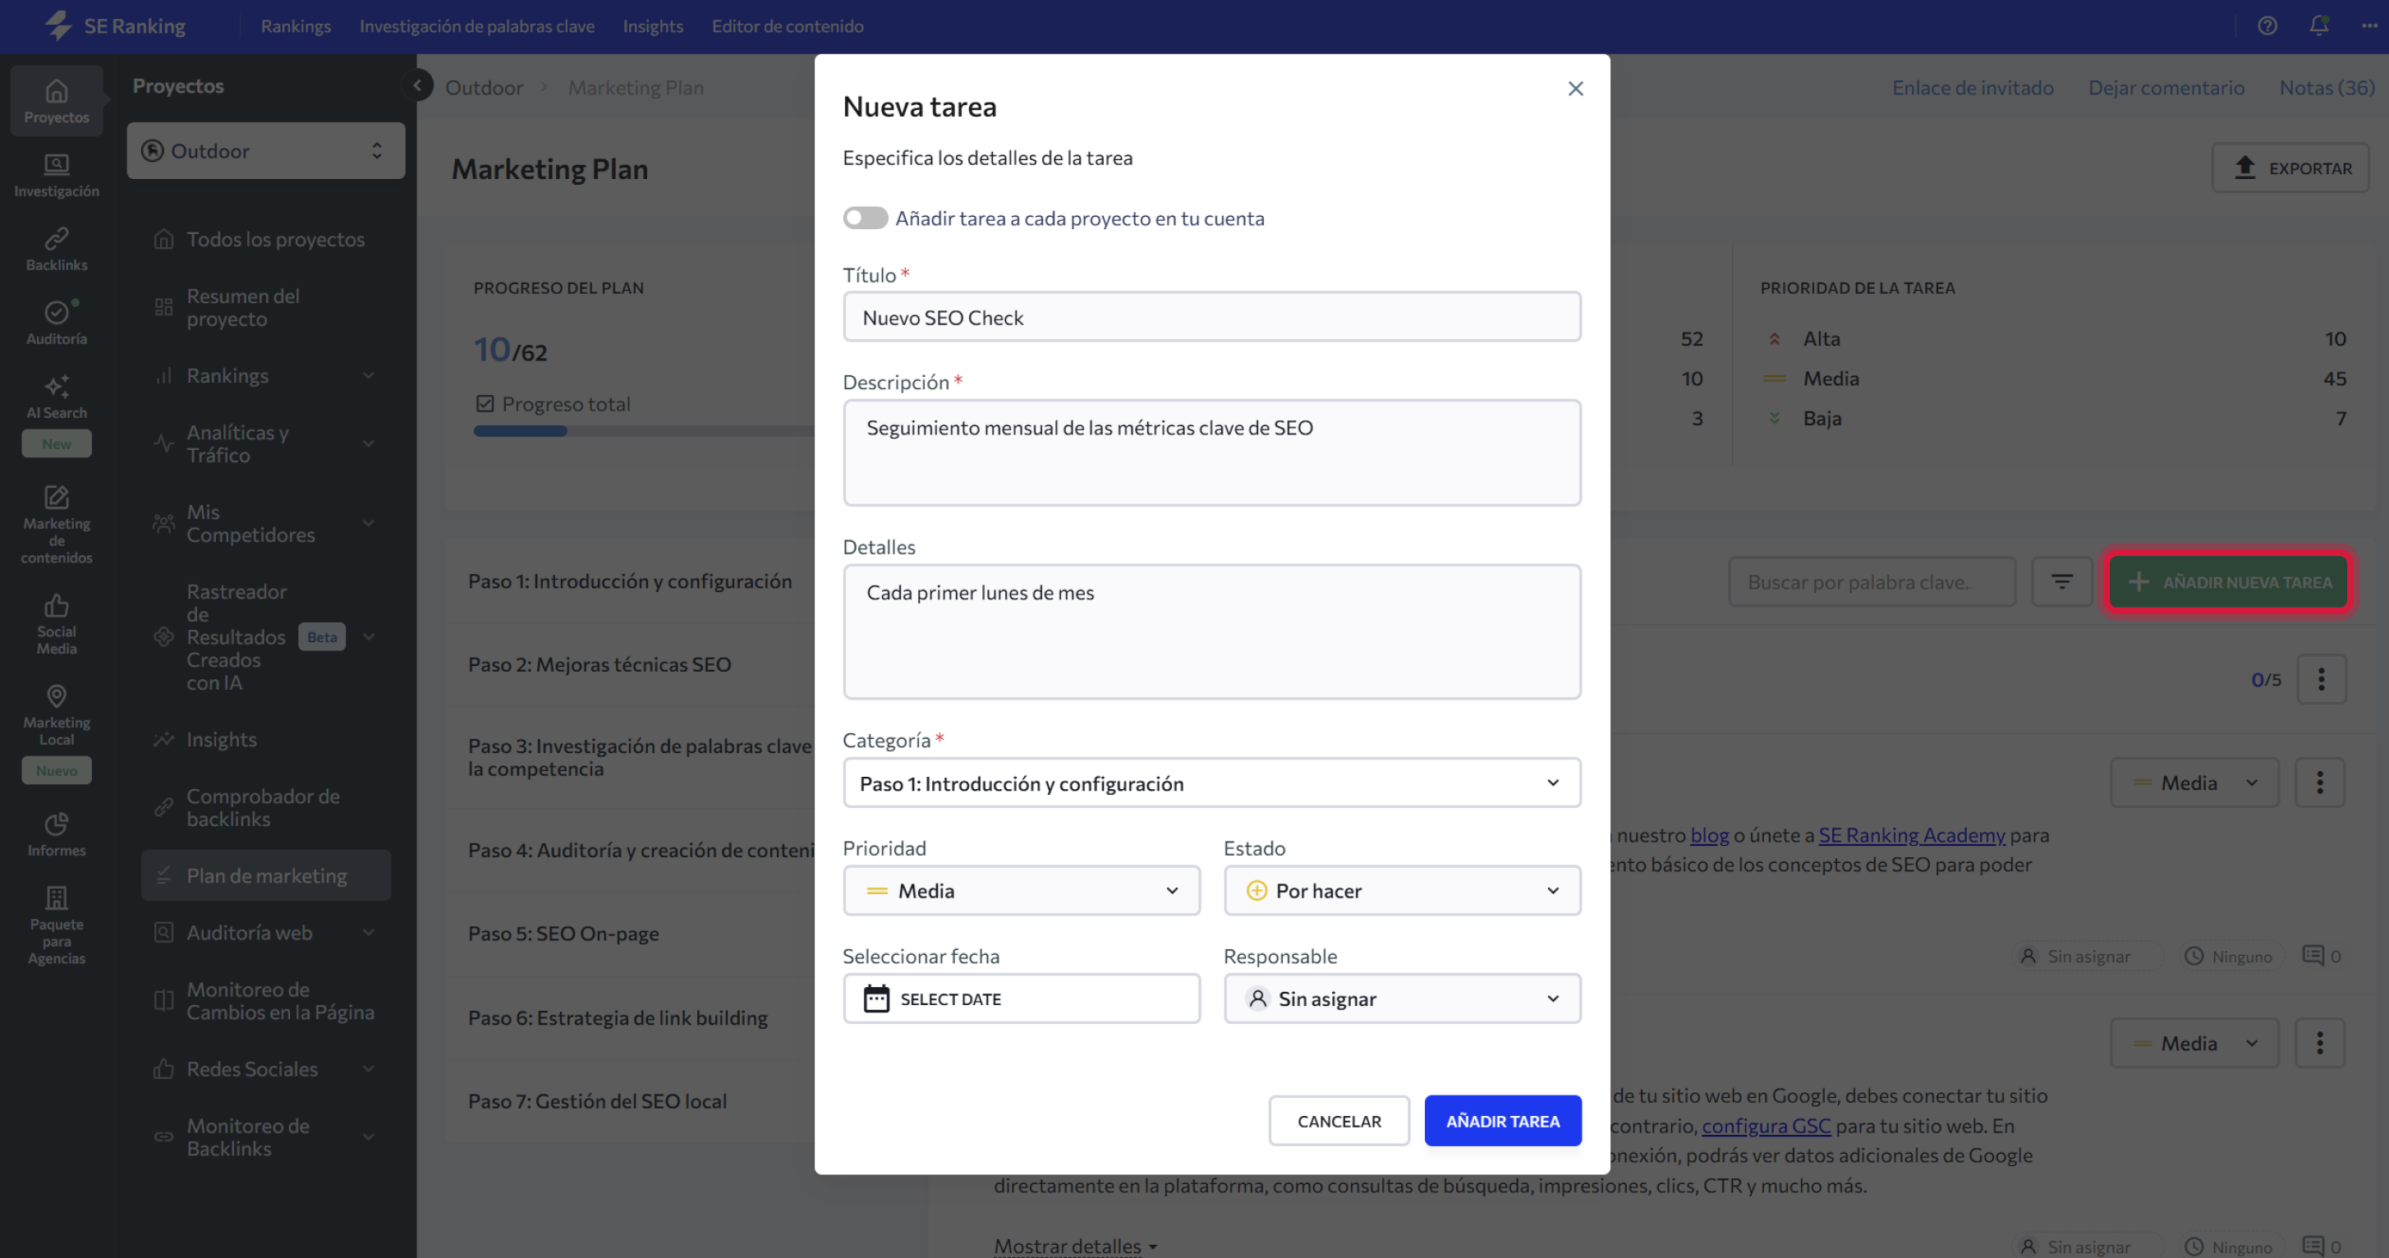Open Backlinks sidebar icon
2389x1258 pixels.
click(x=57, y=250)
